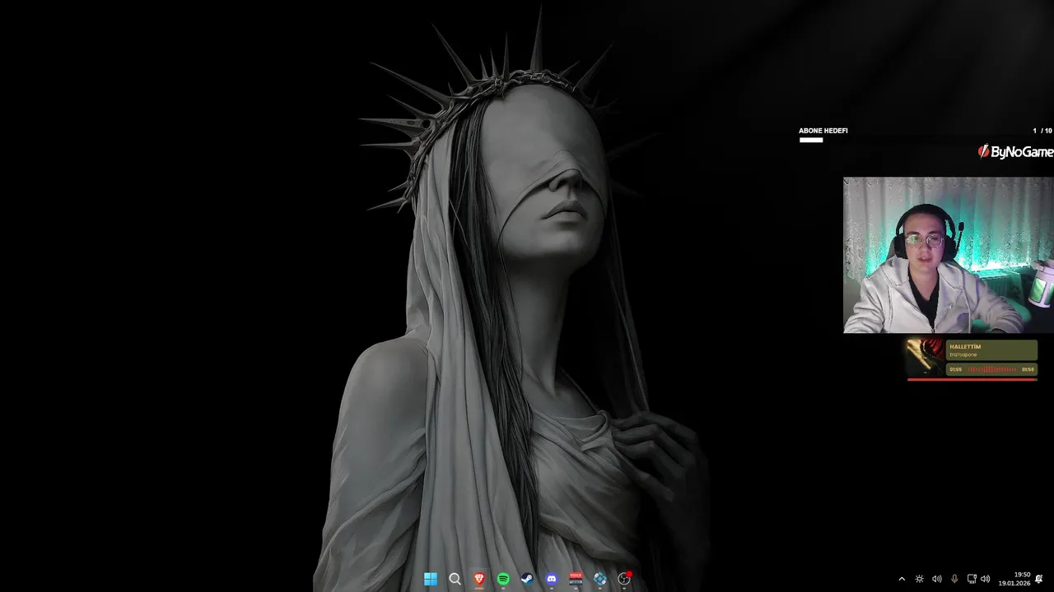Open OBS Studio from the taskbar
1054x592 pixels.
624,579
